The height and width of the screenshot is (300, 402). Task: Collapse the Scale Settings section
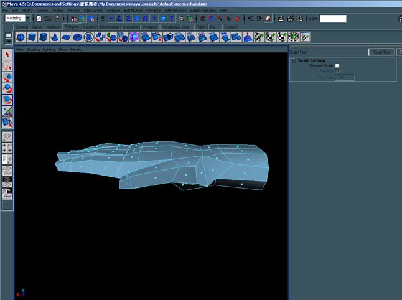(x=293, y=60)
